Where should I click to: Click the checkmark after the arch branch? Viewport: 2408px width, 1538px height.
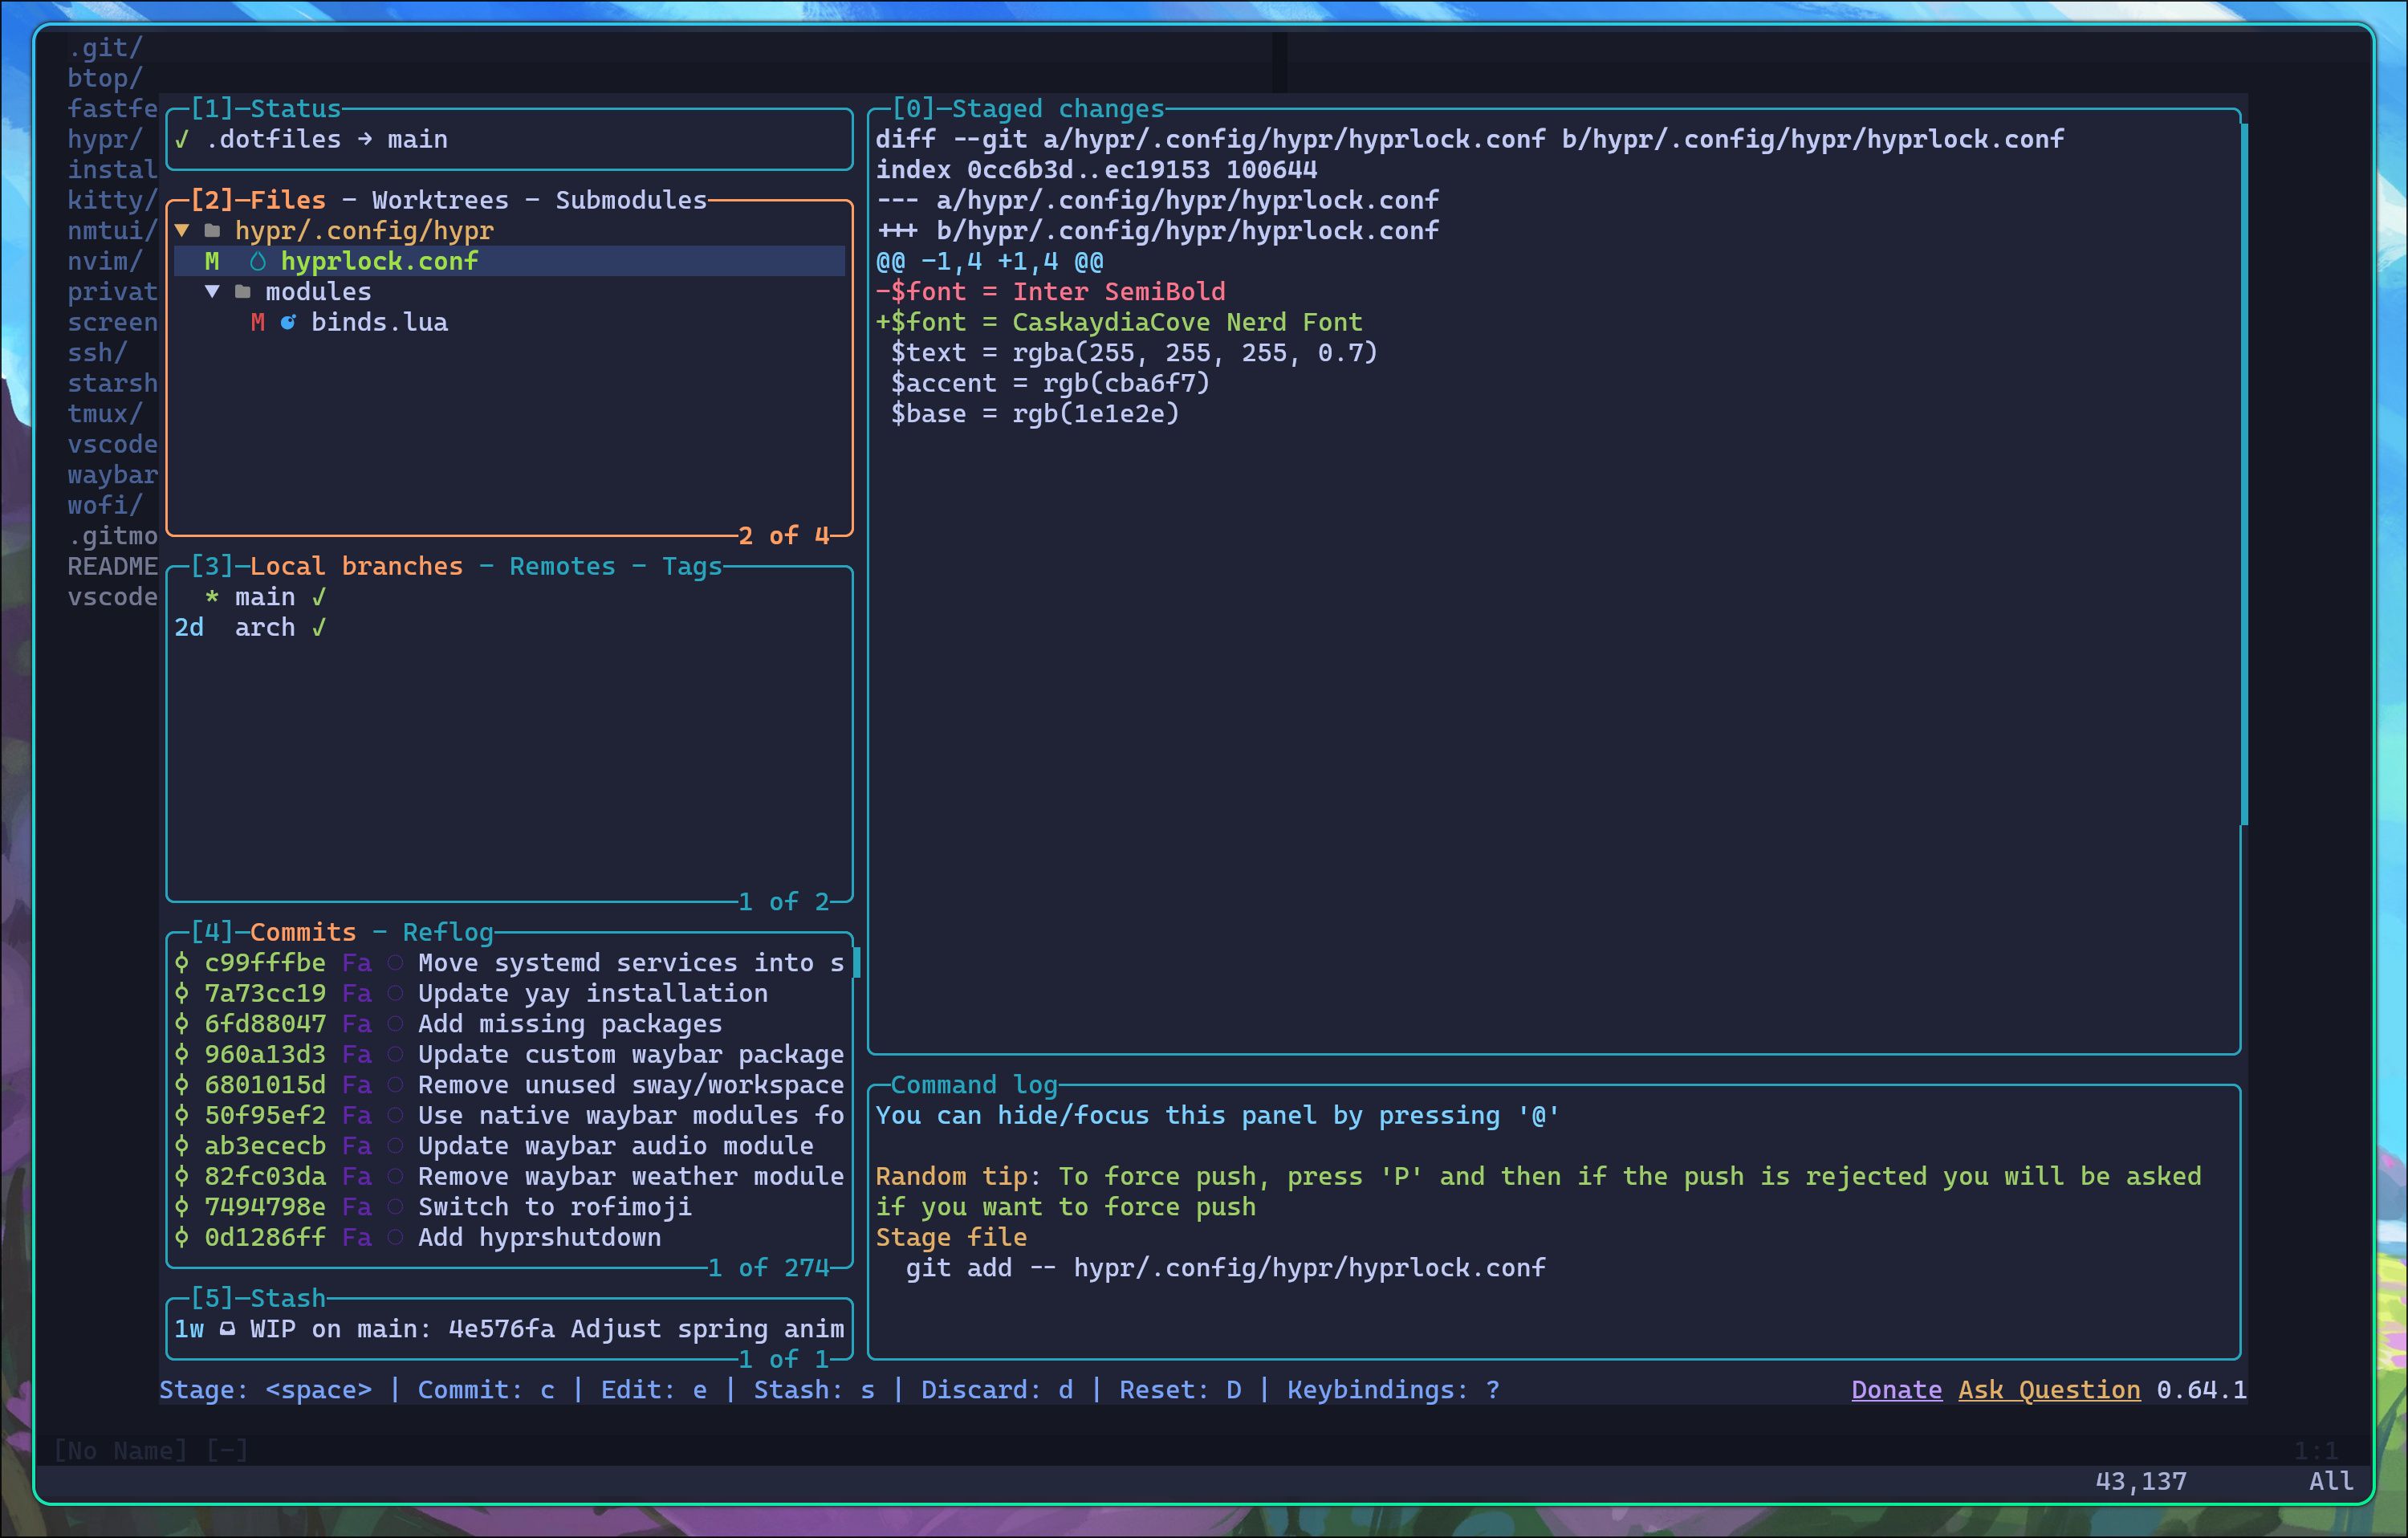click(x=319, y=628)
